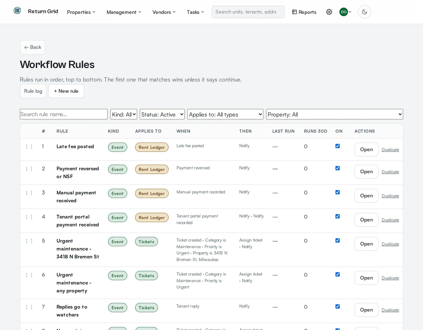Grab drag handle for Manual payment received rule
This screenshot has width=423, height=330.
[29, 193]
